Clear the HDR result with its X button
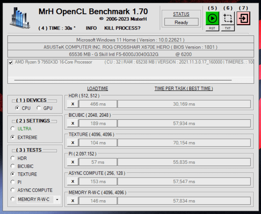This screenshot has width=261, height=214. [73, 104]
